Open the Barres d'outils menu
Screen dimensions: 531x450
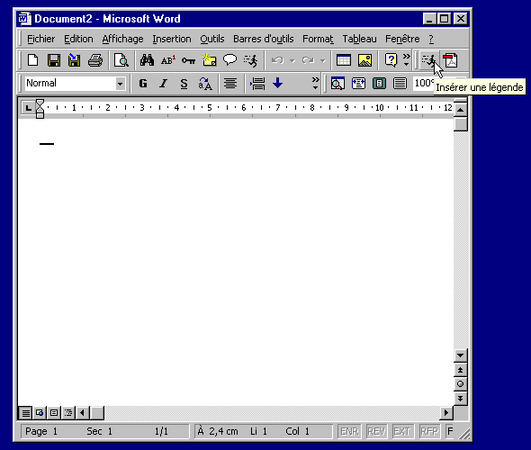(264, 39)
